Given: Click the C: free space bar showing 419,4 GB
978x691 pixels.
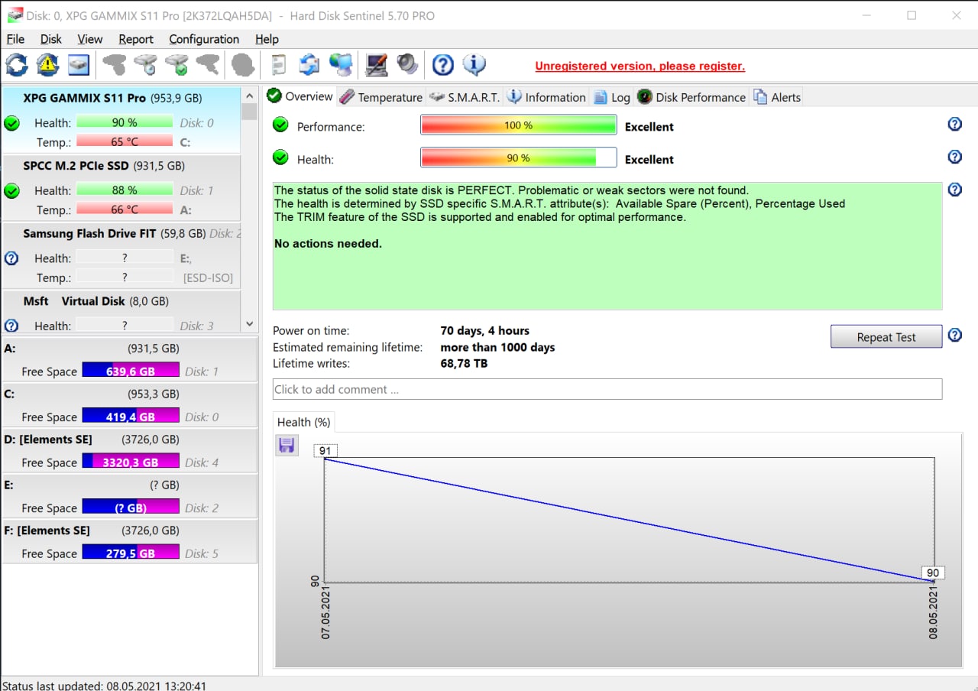Looking at the screenshot, I should coord(131,417).
